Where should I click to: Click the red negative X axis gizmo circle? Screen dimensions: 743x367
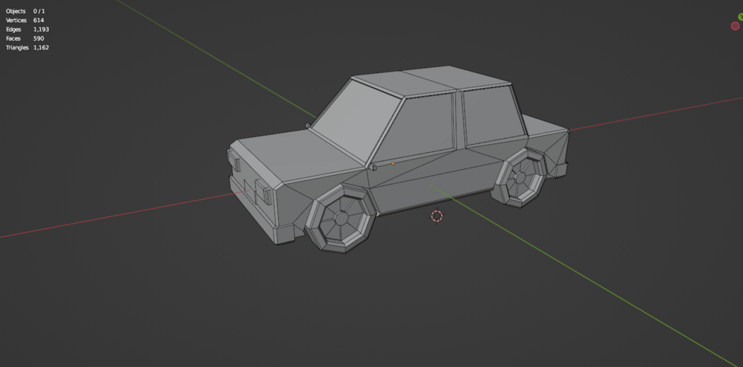tap(735, 26)
